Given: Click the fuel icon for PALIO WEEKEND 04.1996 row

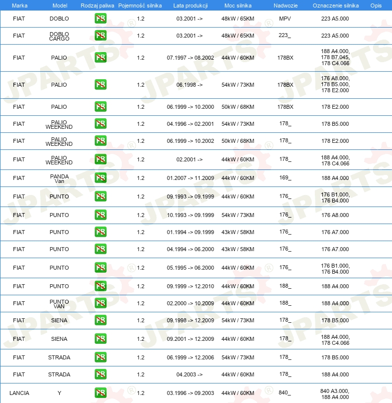Looking at the screenshot, I should click(x=100, y=124).
